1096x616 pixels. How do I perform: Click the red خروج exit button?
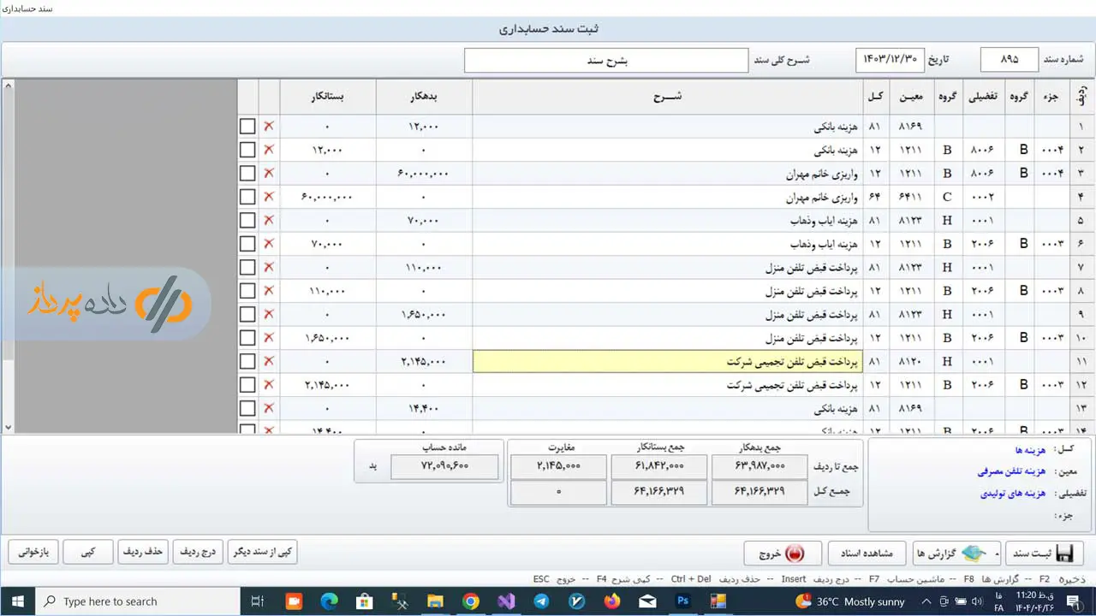(x=782, y=553)
